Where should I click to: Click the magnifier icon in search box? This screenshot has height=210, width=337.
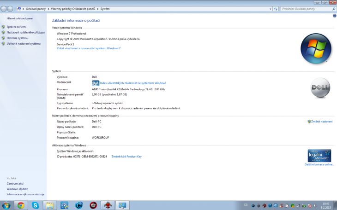tap(334, 9)
